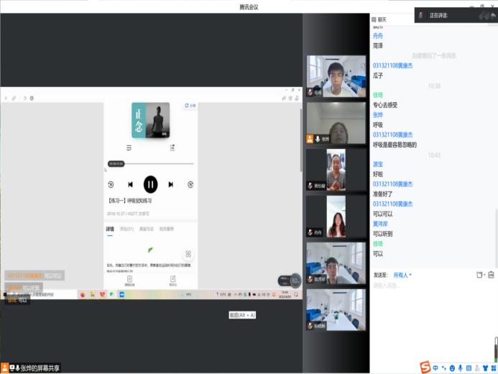Click the rightmost icon above chat input
The image size is (498, 374).
click(x=491, y=275)
